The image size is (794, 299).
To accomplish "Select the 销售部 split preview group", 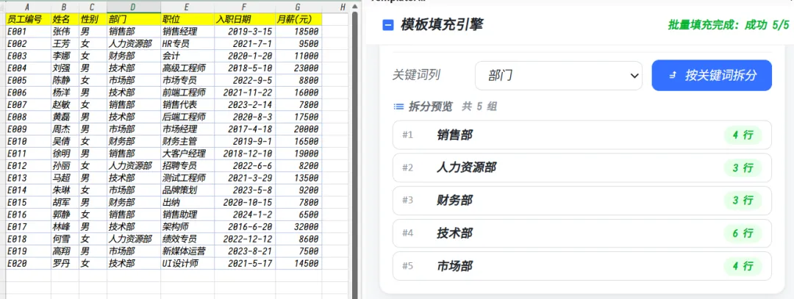I will (582, 135).
